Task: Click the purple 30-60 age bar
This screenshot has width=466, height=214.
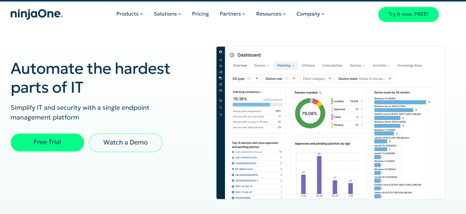Action: (319, 175)
